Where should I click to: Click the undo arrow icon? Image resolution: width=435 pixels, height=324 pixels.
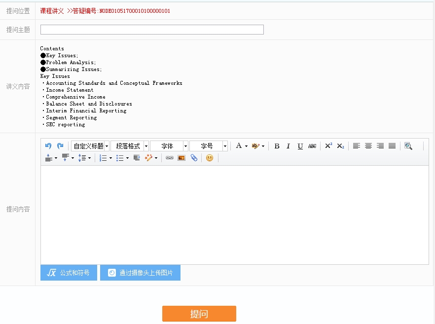(48, 146)
